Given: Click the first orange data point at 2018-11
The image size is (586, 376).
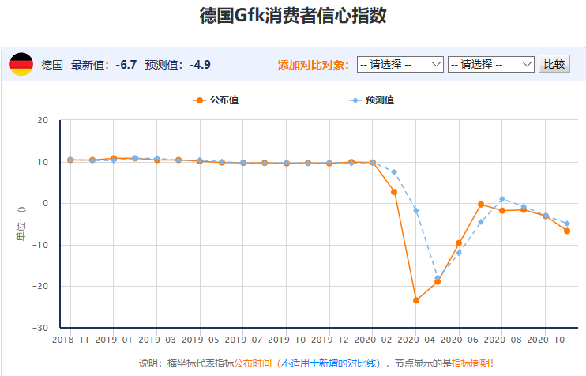Looking at the screenshot, I should click(x=70, y=160).
